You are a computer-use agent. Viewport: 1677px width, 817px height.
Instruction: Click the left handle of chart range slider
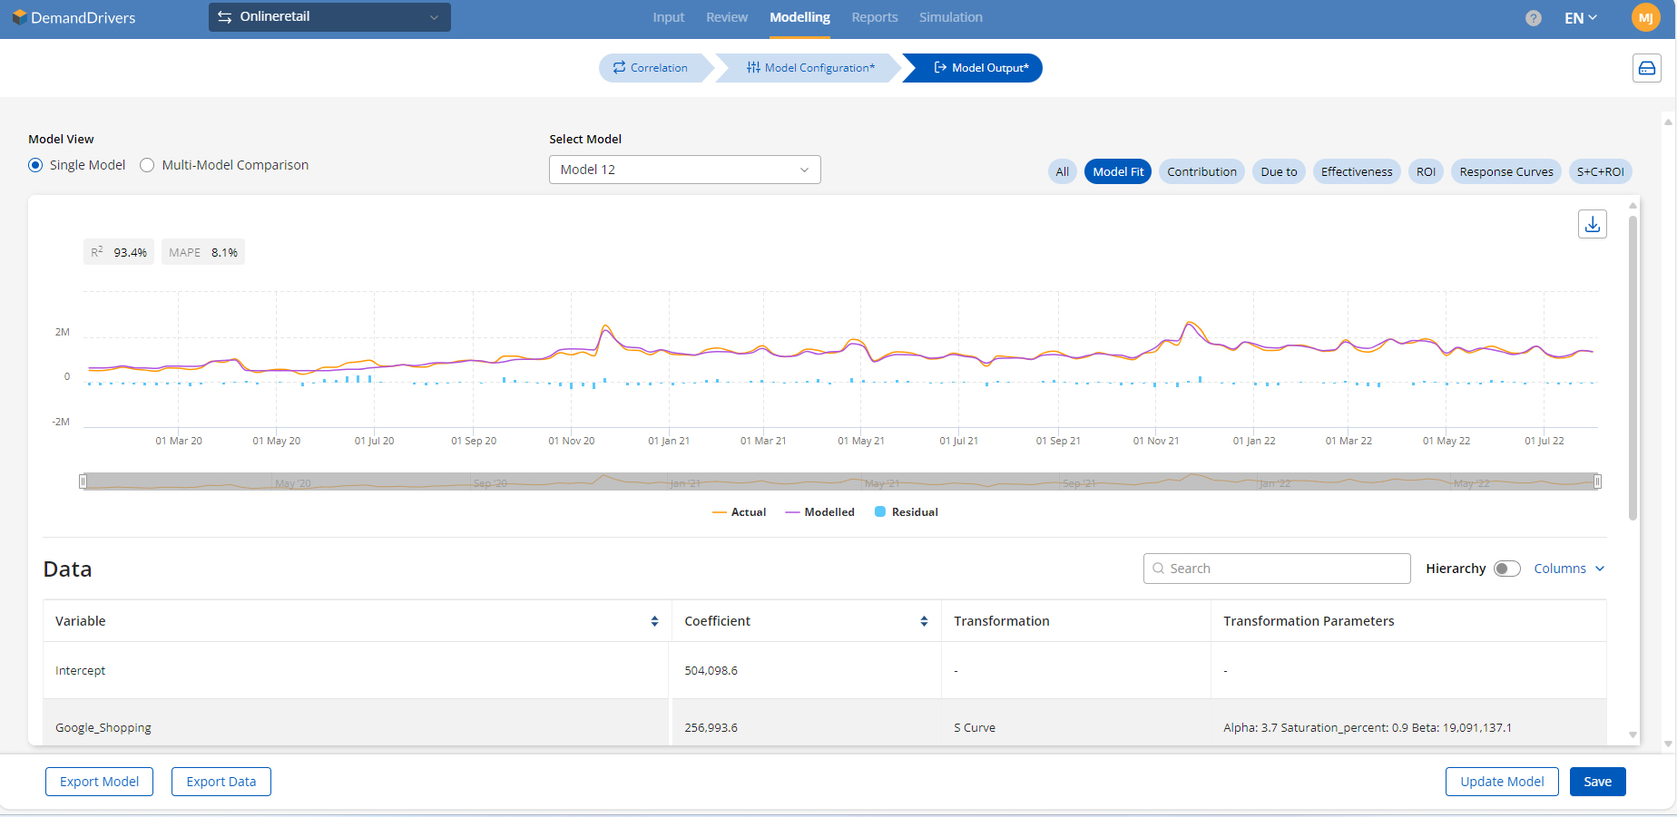[x=83, y=481]
